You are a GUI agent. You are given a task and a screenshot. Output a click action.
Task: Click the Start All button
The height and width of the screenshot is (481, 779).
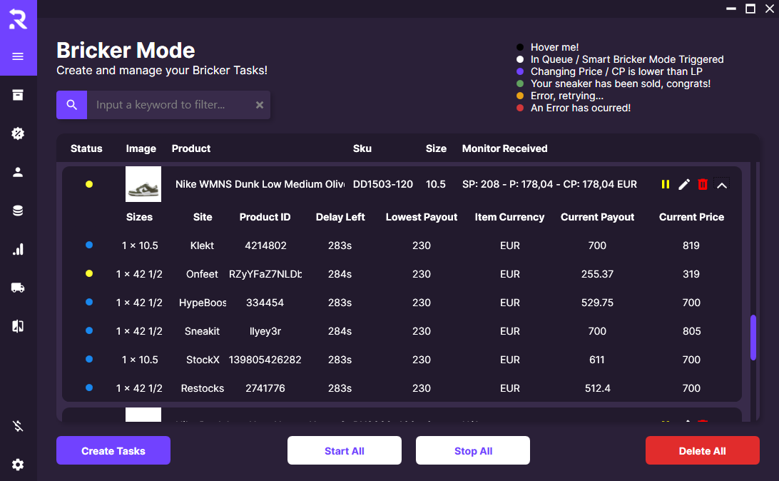[345, 451]
